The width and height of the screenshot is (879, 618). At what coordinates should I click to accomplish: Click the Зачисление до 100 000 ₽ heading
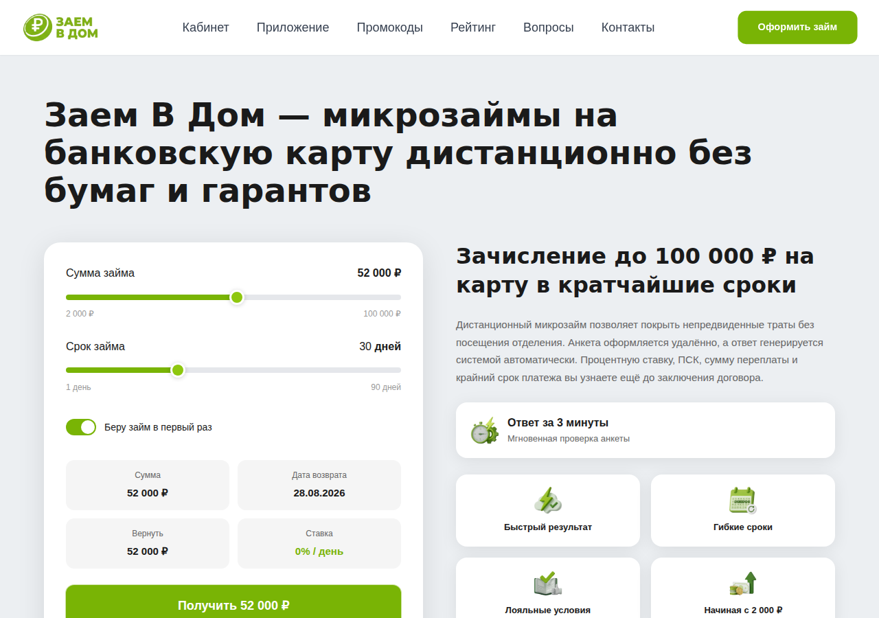635,270
